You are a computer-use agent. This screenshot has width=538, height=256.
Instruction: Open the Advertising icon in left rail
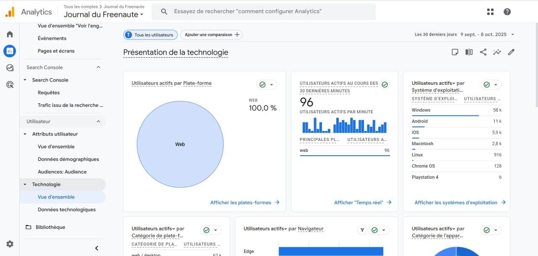[10, 85]
